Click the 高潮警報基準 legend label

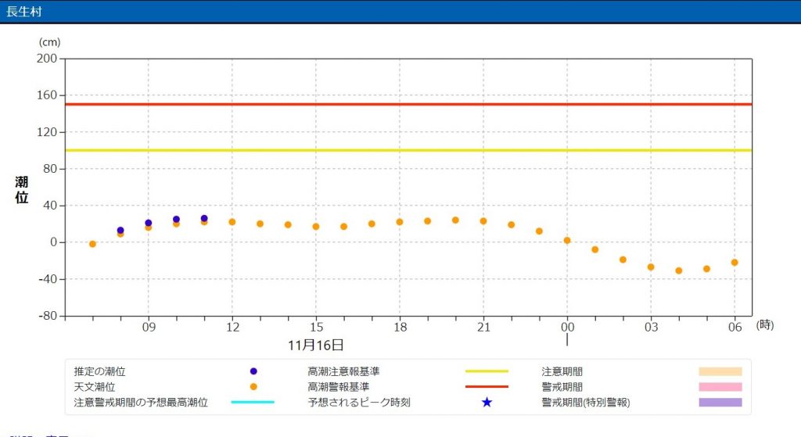pyautogui.click(x=338, y=386)
